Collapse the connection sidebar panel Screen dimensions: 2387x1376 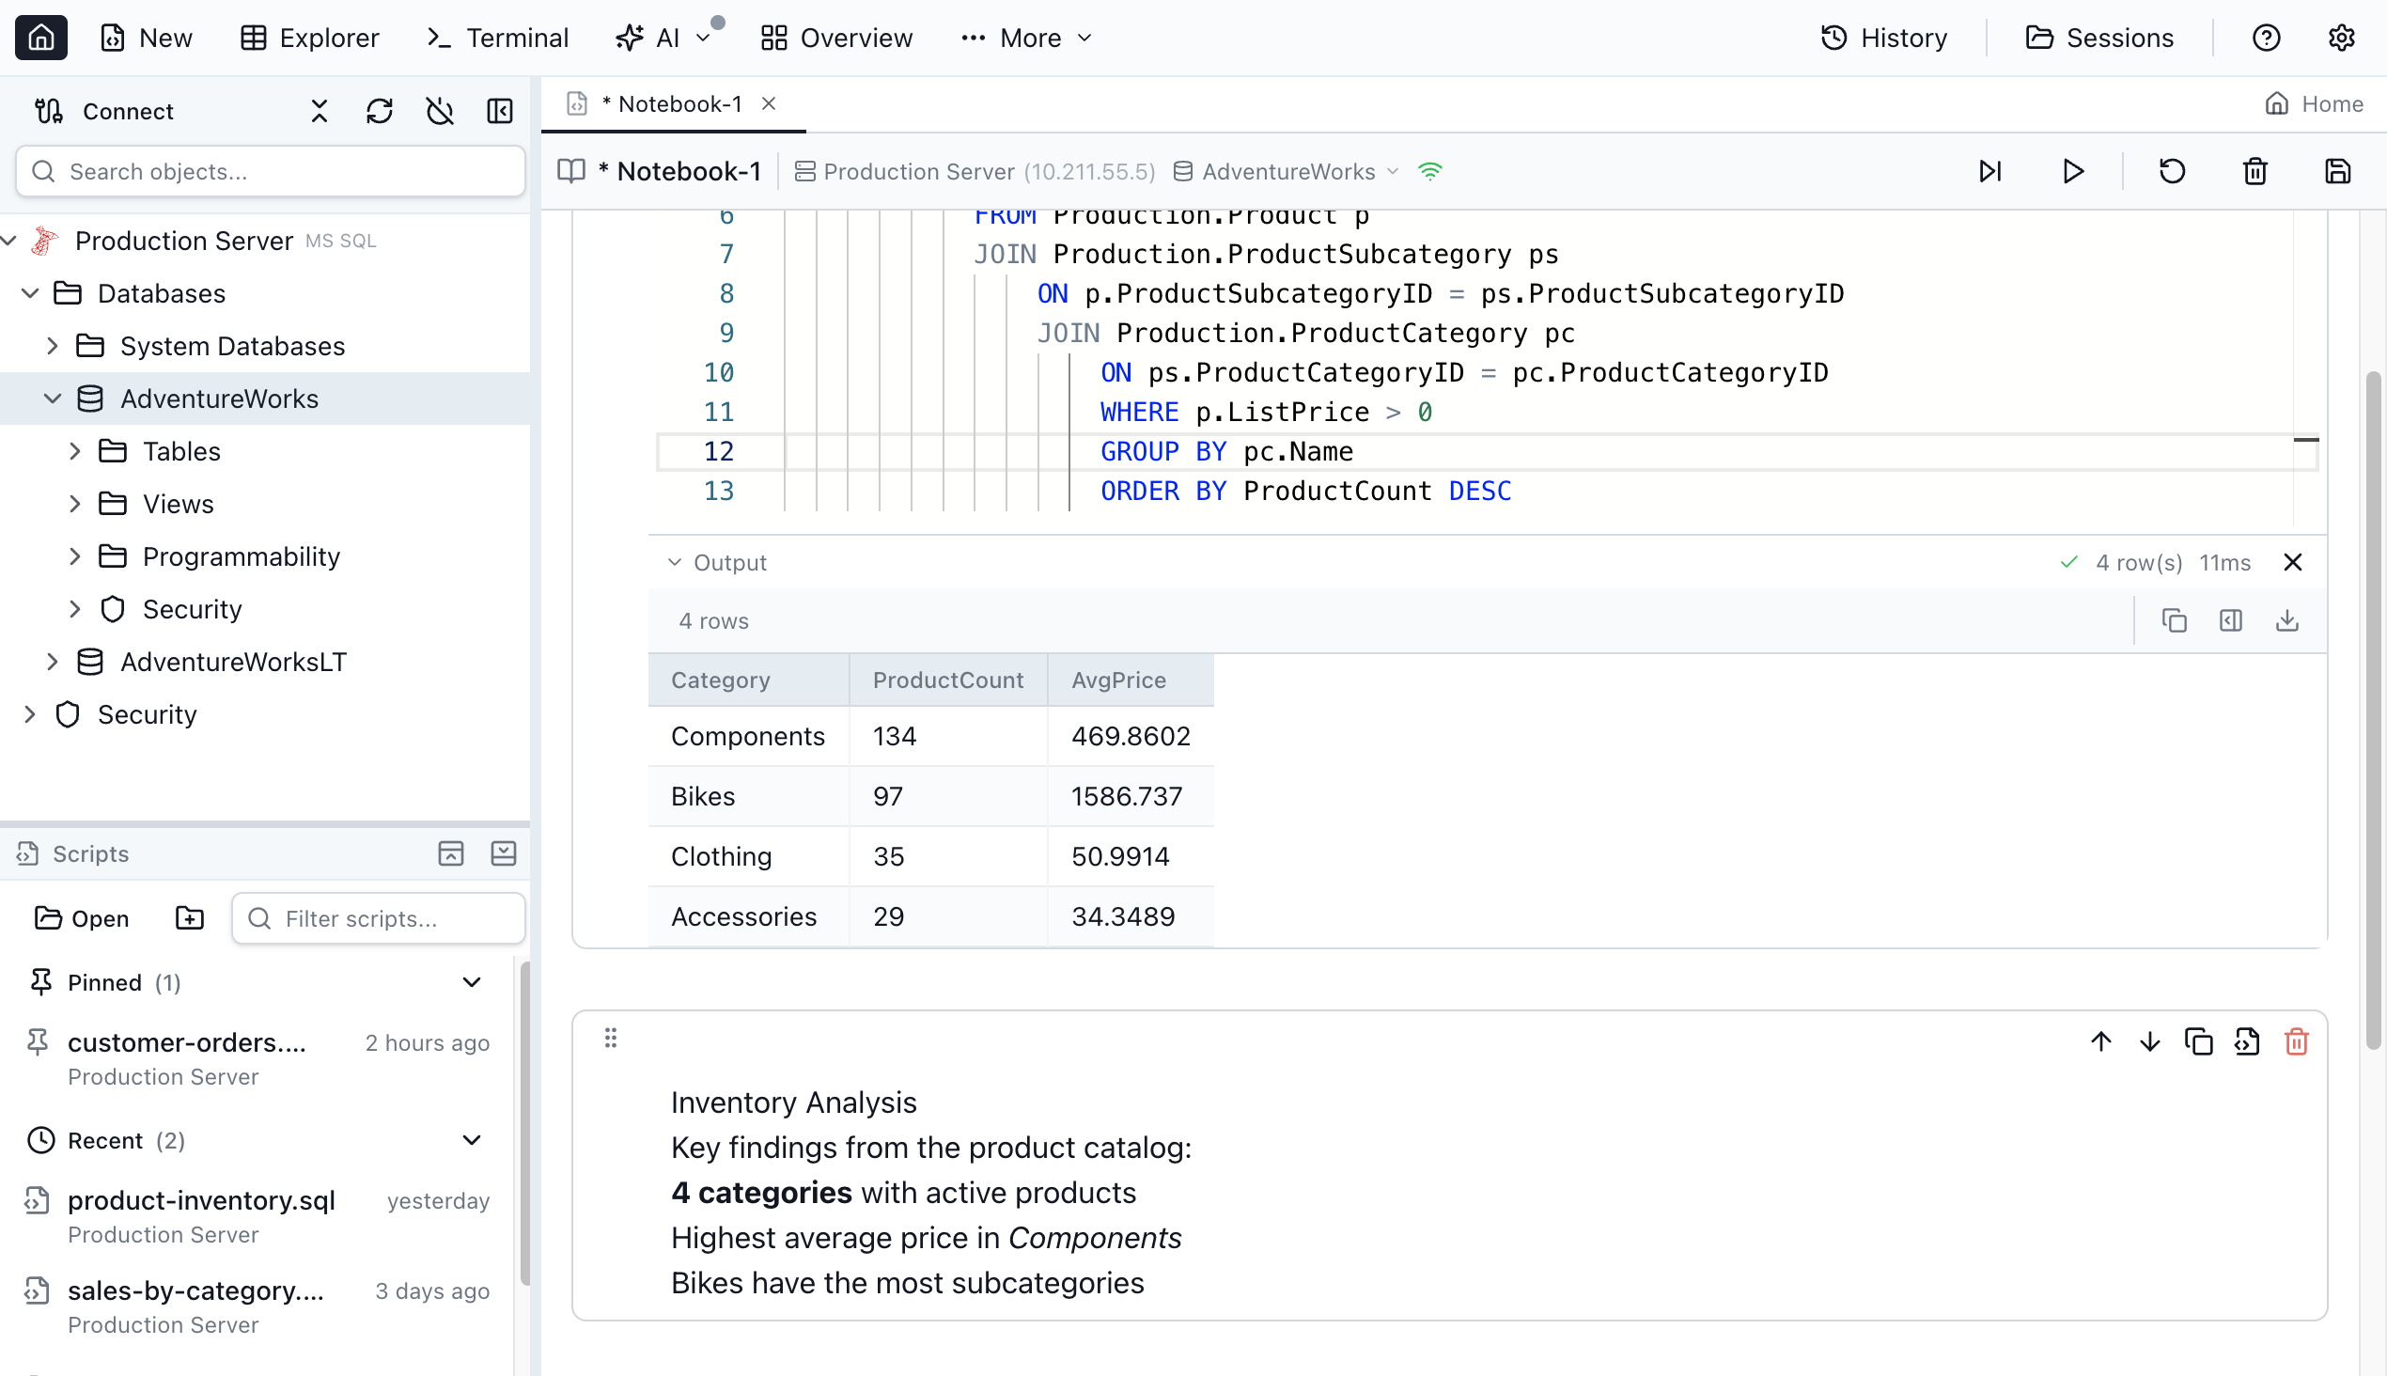[500, 111]
